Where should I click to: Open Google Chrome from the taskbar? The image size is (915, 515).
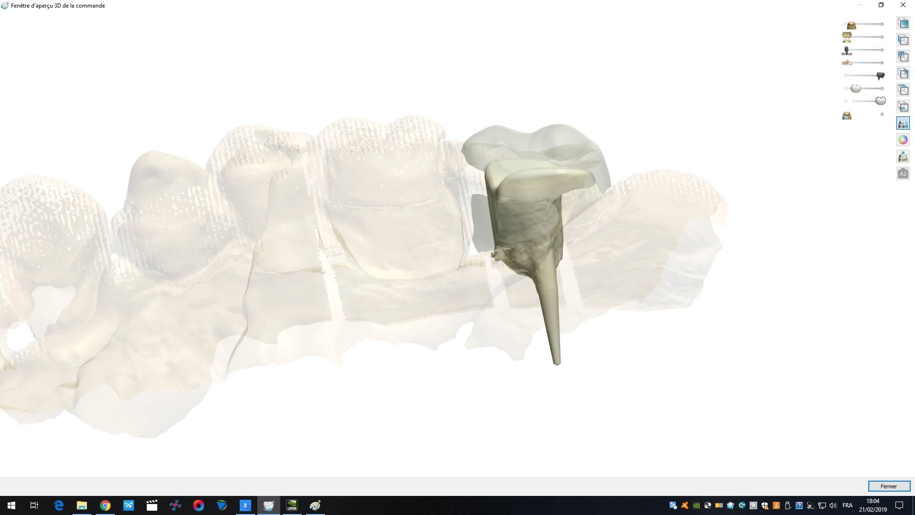tap(105, 505)
